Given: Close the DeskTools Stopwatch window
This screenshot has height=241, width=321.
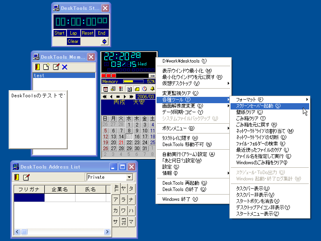Looking at the screenshot, I should (x=105, y=8).
